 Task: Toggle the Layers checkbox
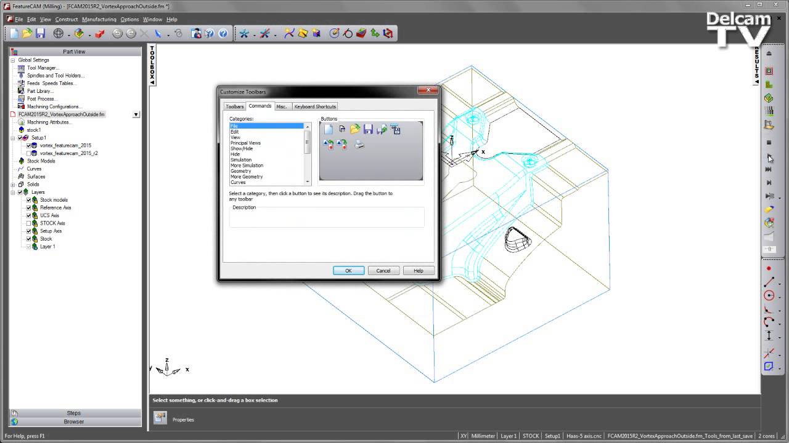20,192
